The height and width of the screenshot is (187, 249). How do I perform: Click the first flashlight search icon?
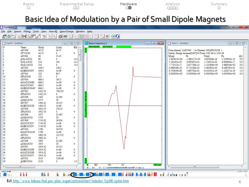[x=50, y=36]
